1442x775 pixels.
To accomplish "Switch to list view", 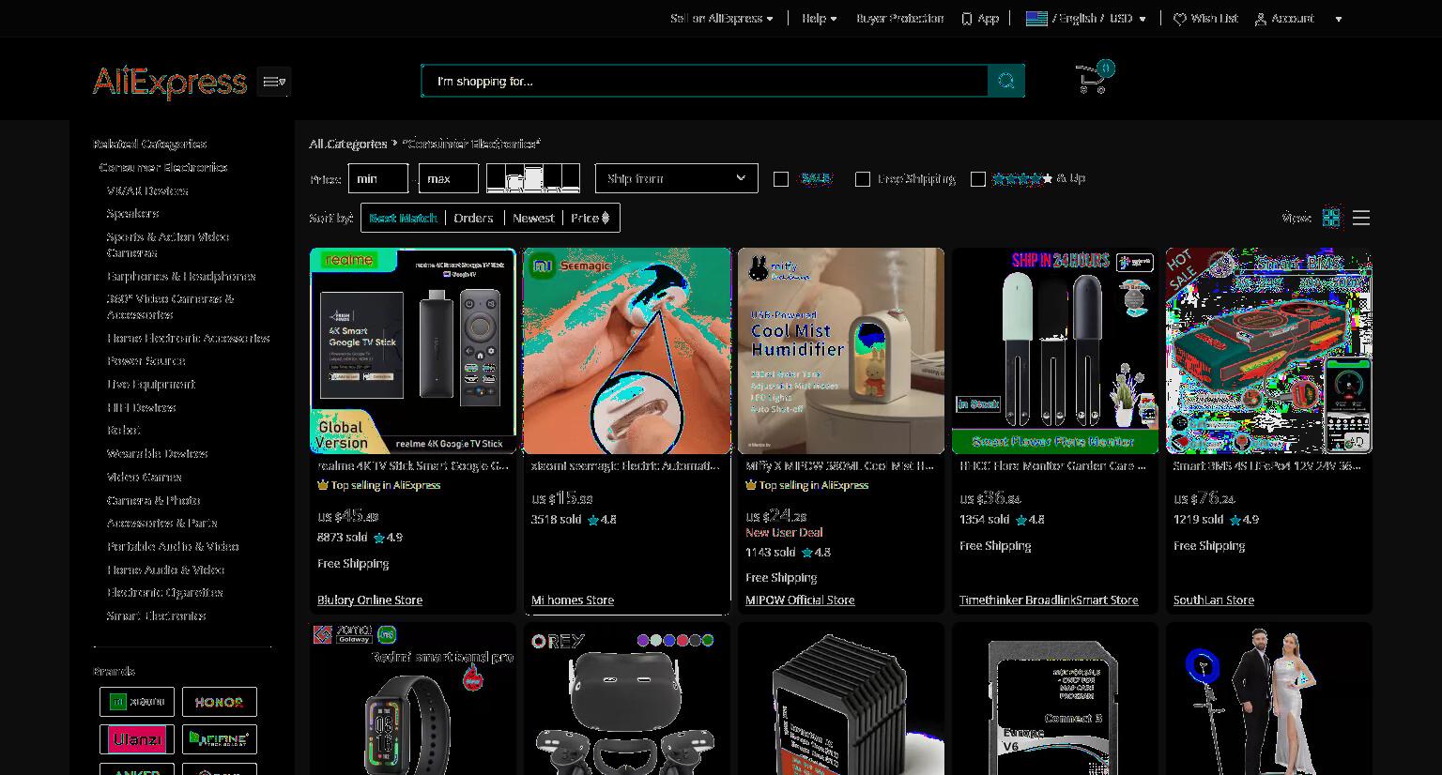I will click(x=1361, y=218).
